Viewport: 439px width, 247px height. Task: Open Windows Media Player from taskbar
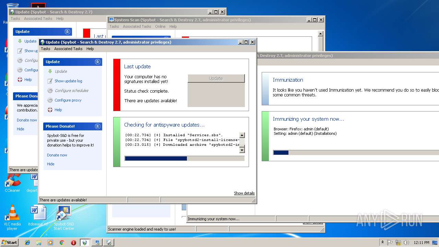click(x=50, y=243)
